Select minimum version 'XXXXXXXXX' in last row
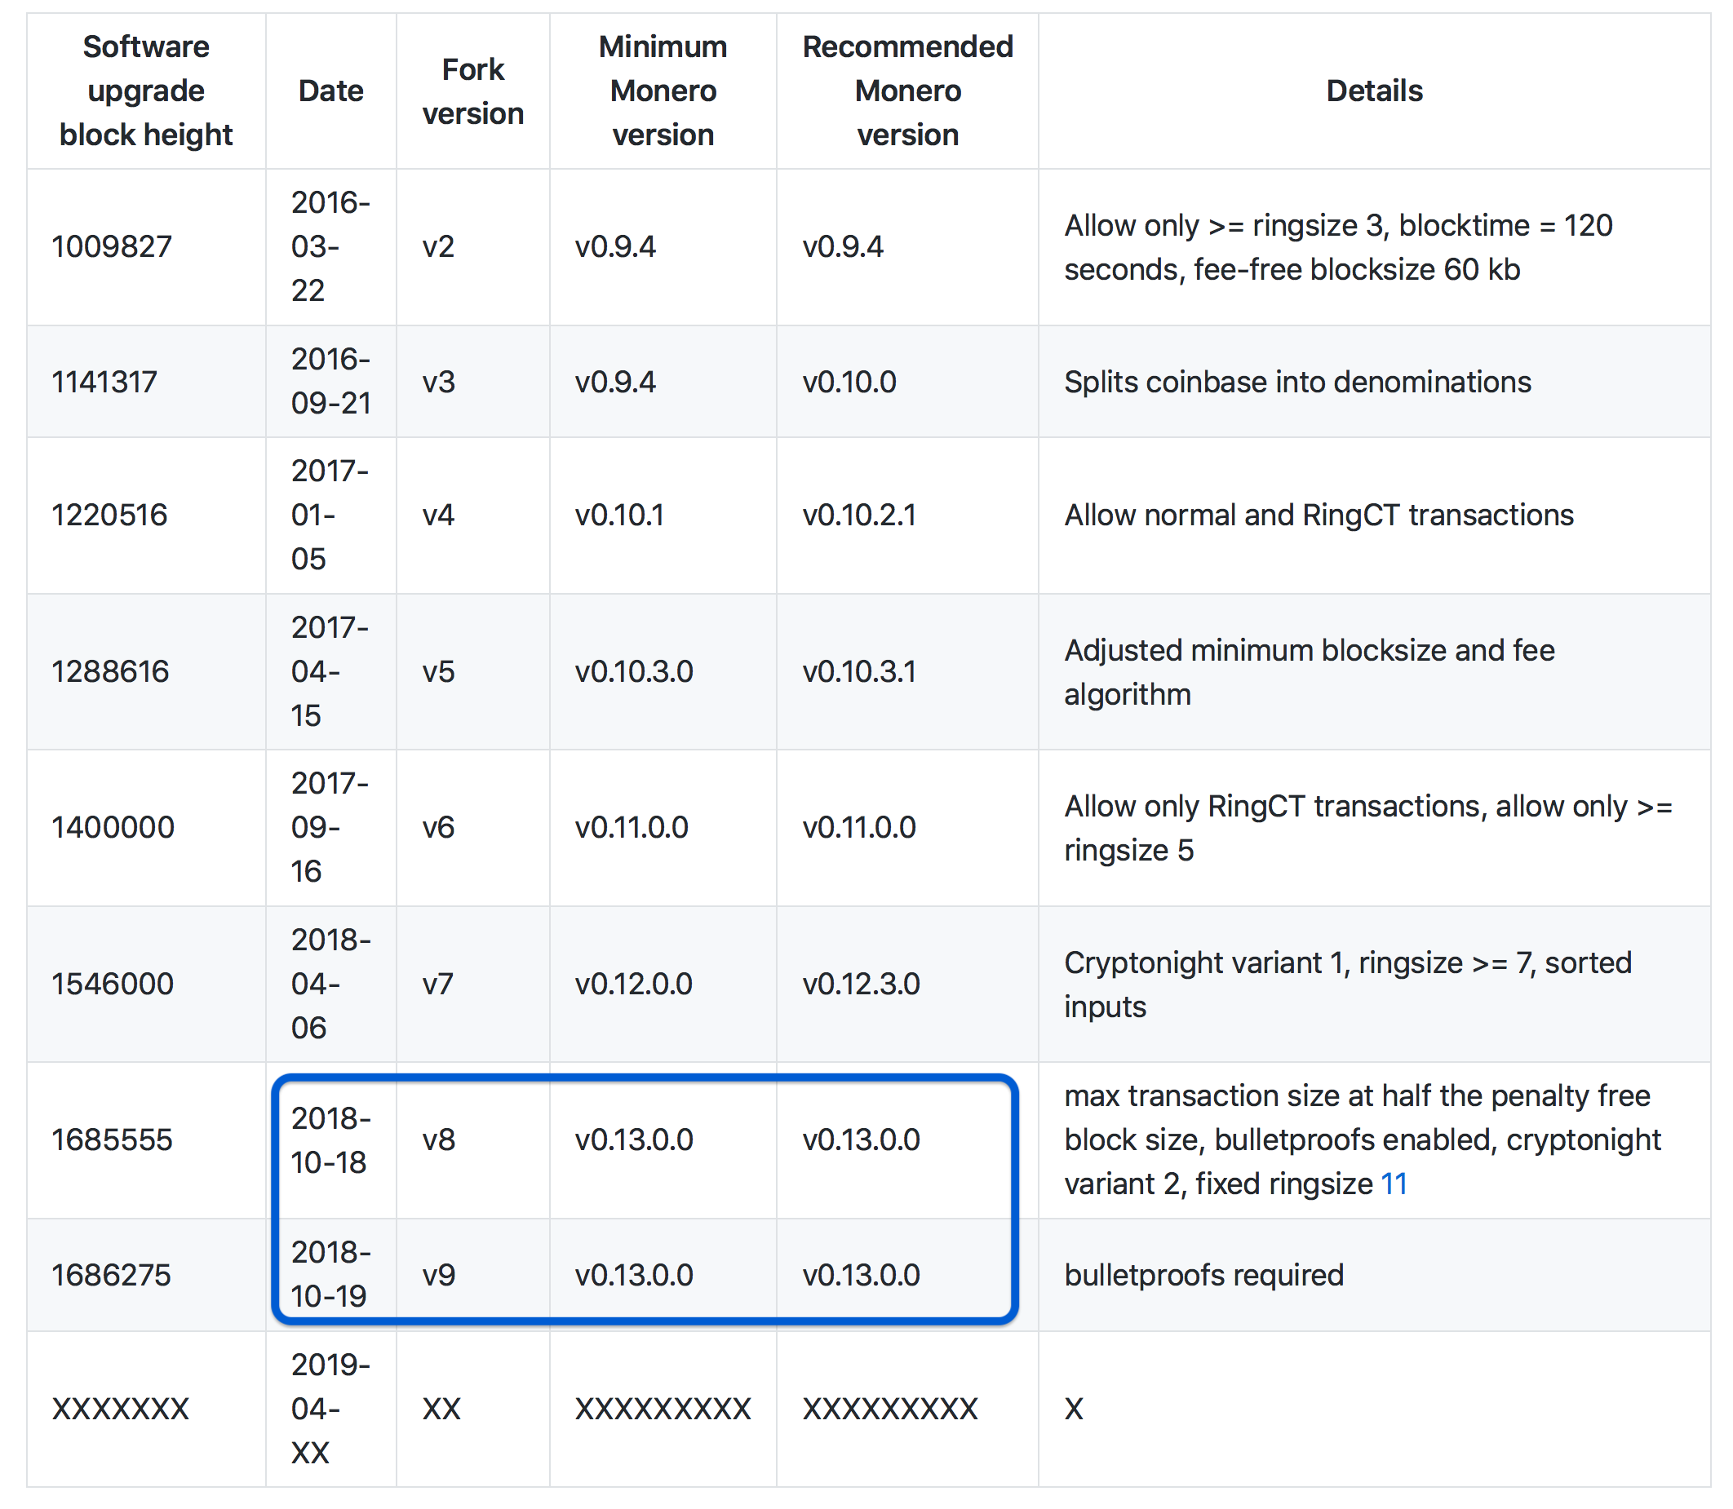1733x1509 pixels. pyautogui.click(x=663, y=1409)
